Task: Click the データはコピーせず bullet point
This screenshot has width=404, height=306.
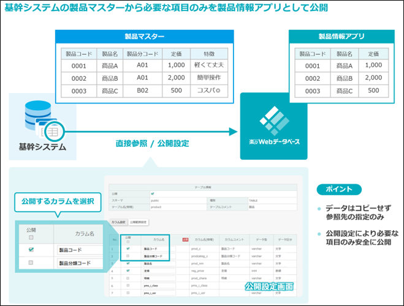Action: pyautogui.click(x=358, y=212)
